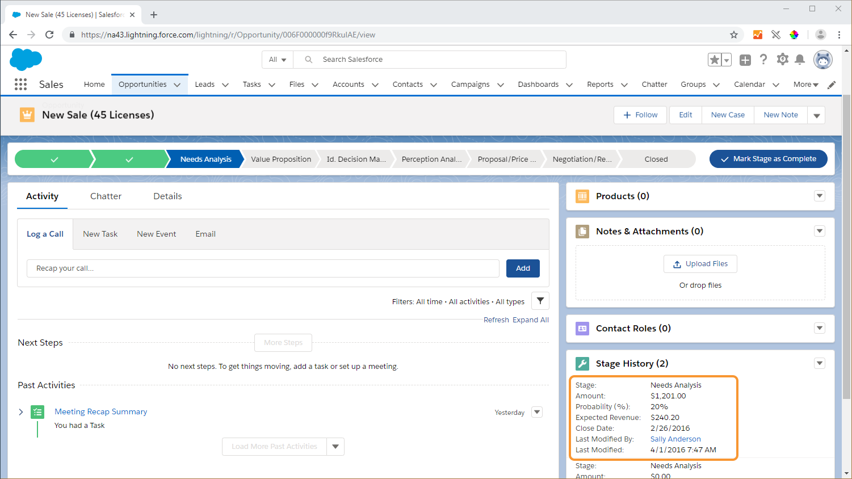This screenshot has height=479, width=852.
Task: Click Mark Stage as Complete
Action: point(769,159)
